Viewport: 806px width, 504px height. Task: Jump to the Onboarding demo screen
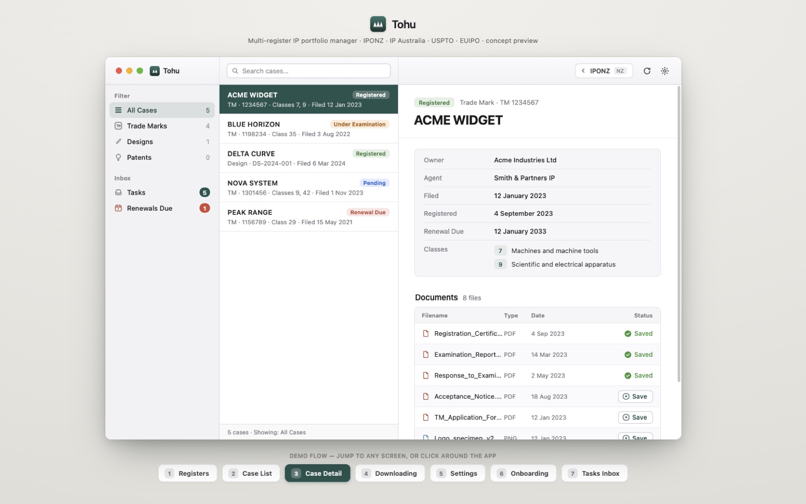523,473
